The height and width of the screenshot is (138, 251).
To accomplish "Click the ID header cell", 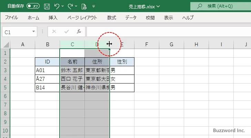I will [47, 62].
